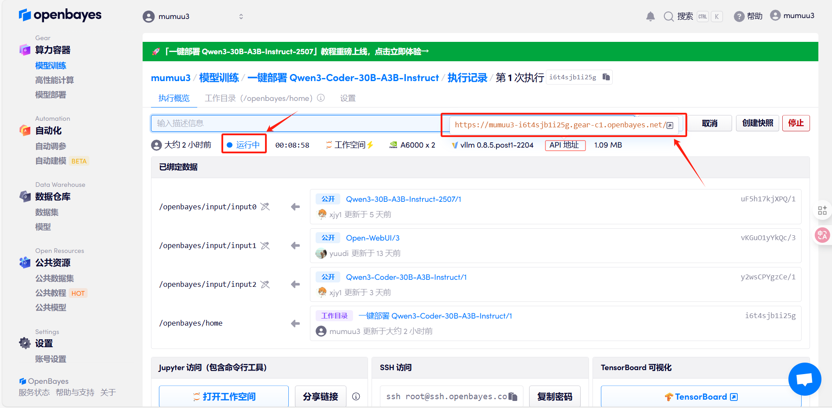The height and width of the screenshot is (408, 832).
Task: Open the notification bell icon
Action: click(650, 16)
